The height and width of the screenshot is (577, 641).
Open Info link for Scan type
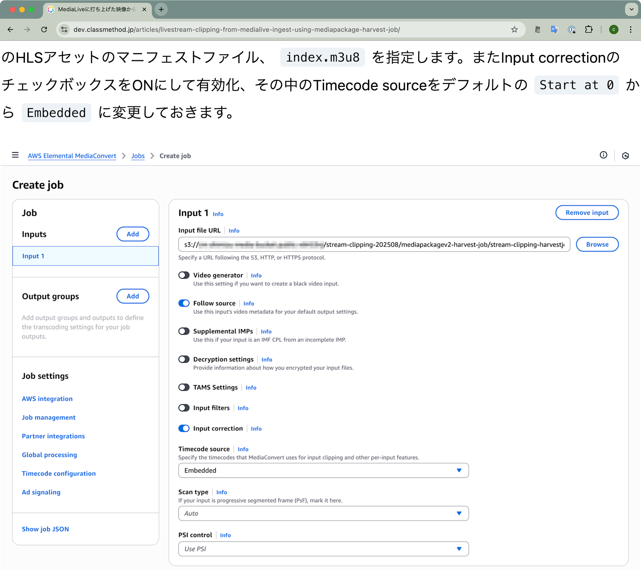pos(221,492)
